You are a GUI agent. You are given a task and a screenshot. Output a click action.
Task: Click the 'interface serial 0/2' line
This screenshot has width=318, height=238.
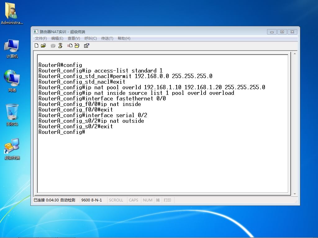point(93,115)
